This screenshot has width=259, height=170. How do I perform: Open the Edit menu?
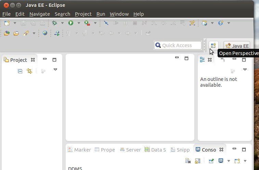coord(20,14)
